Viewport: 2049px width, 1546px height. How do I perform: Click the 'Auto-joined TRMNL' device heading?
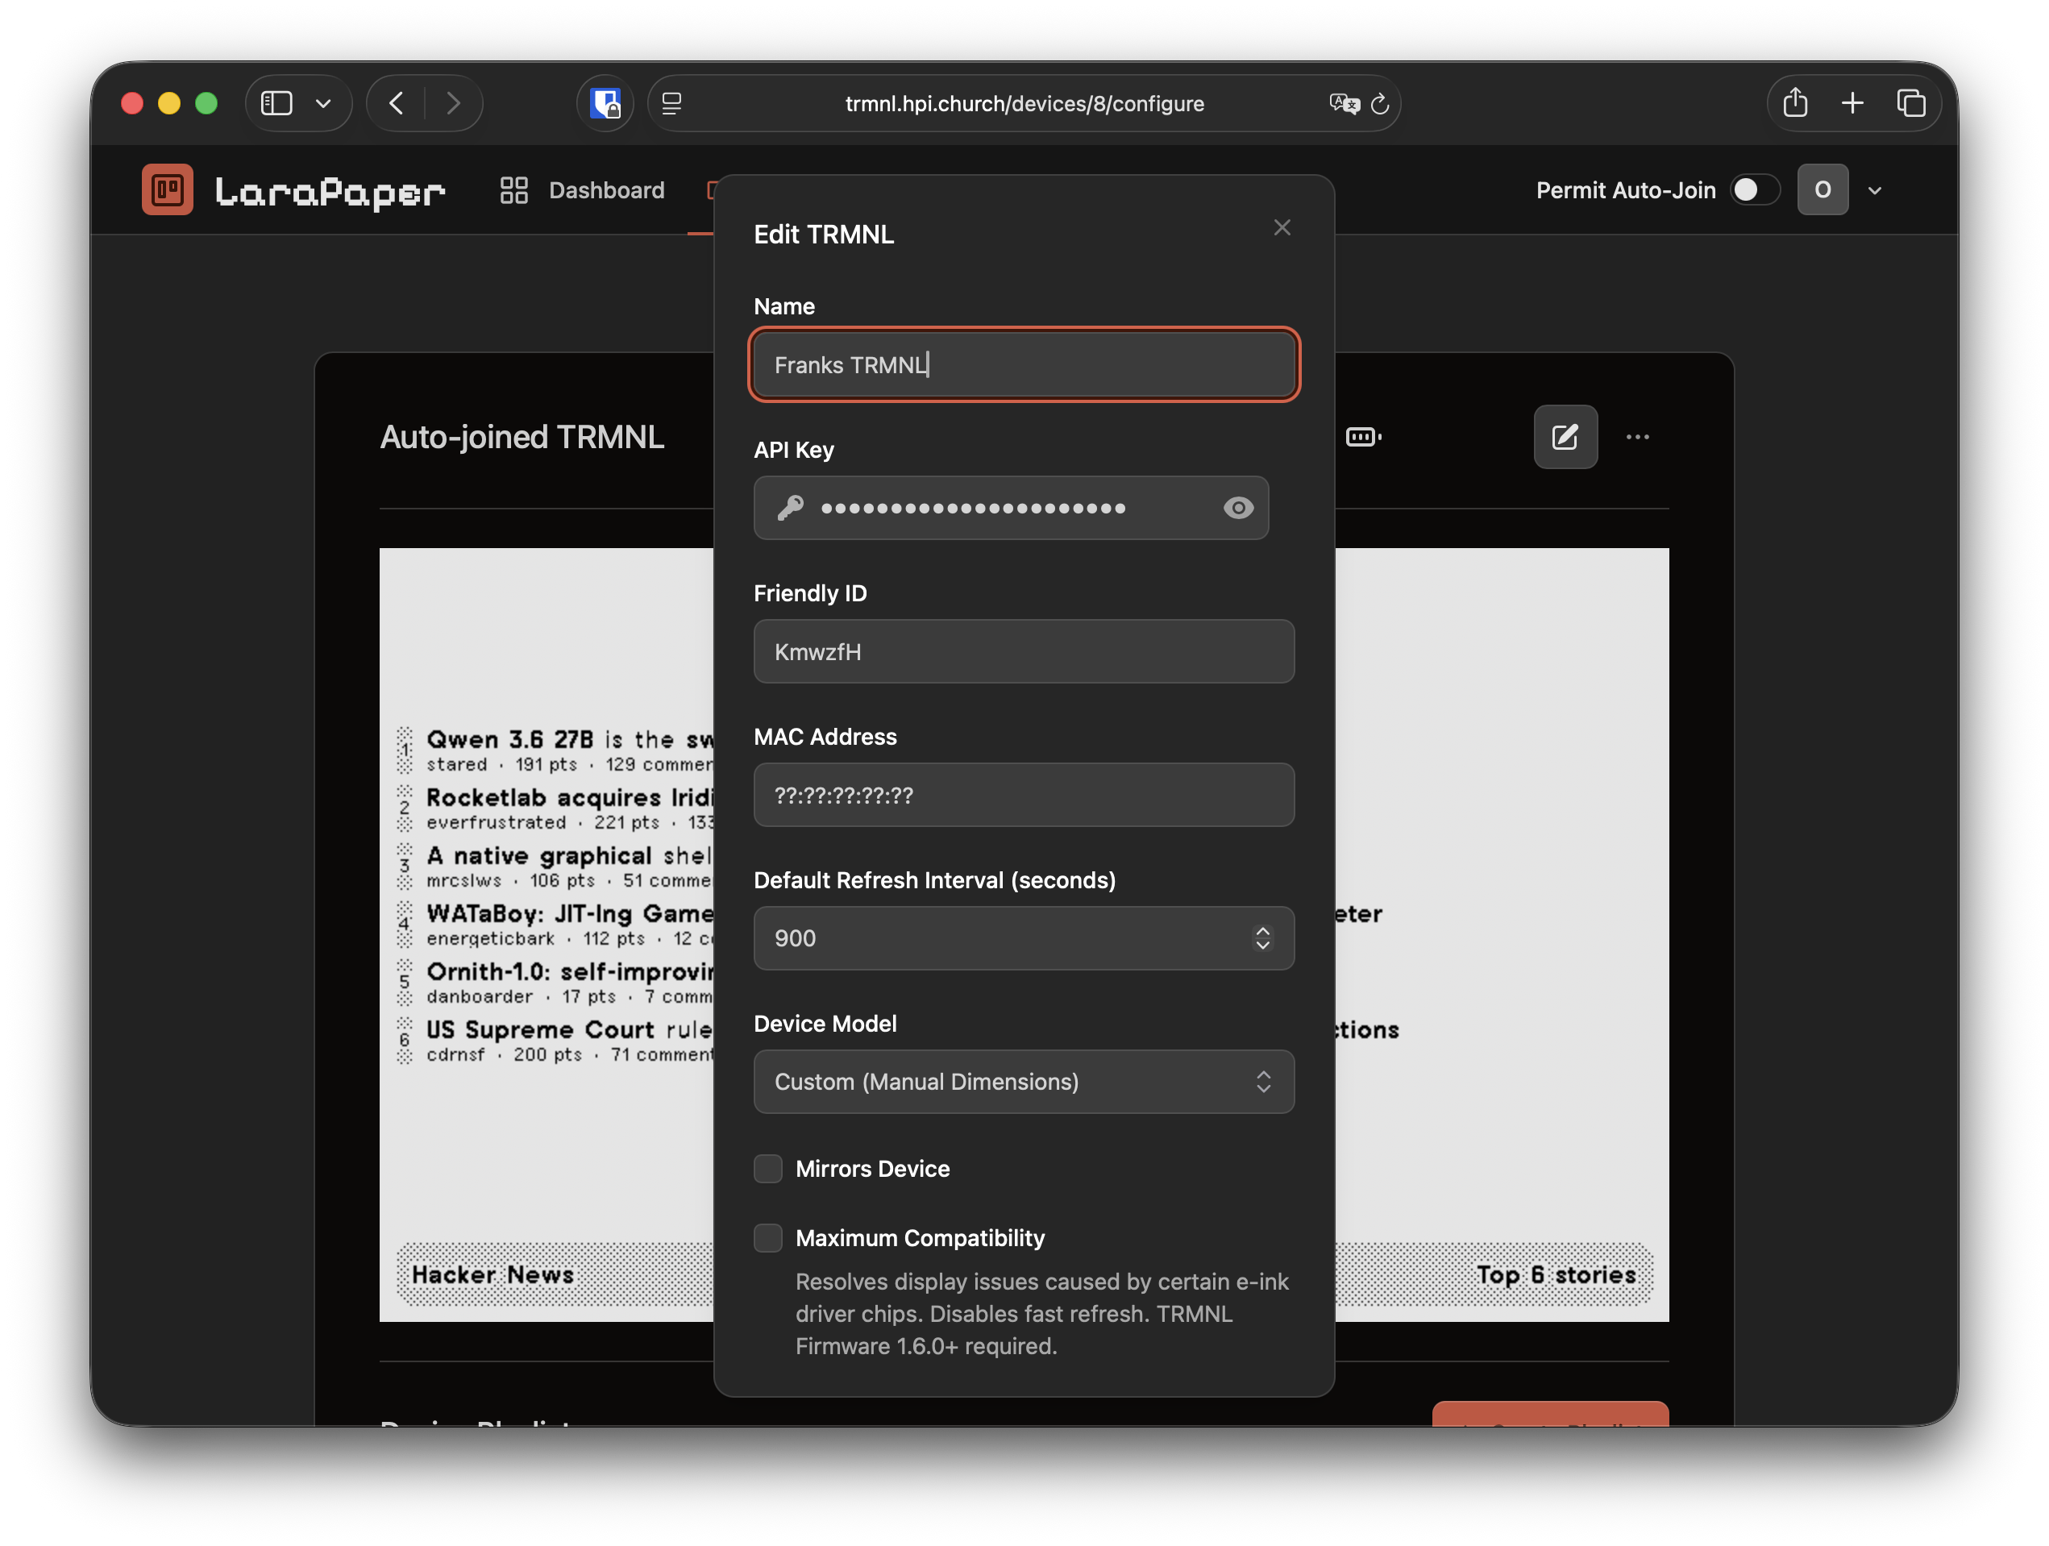click(x=522, y=437)
